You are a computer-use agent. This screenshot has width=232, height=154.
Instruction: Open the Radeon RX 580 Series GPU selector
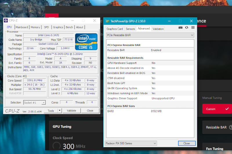click(130, 143)
